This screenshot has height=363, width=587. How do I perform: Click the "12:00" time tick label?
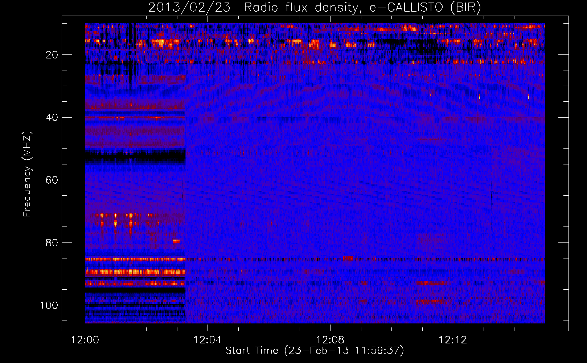tap(85, 340)
